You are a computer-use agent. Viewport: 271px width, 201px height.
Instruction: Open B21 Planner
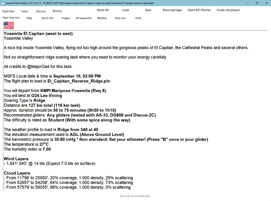click(x=199, y=10)
